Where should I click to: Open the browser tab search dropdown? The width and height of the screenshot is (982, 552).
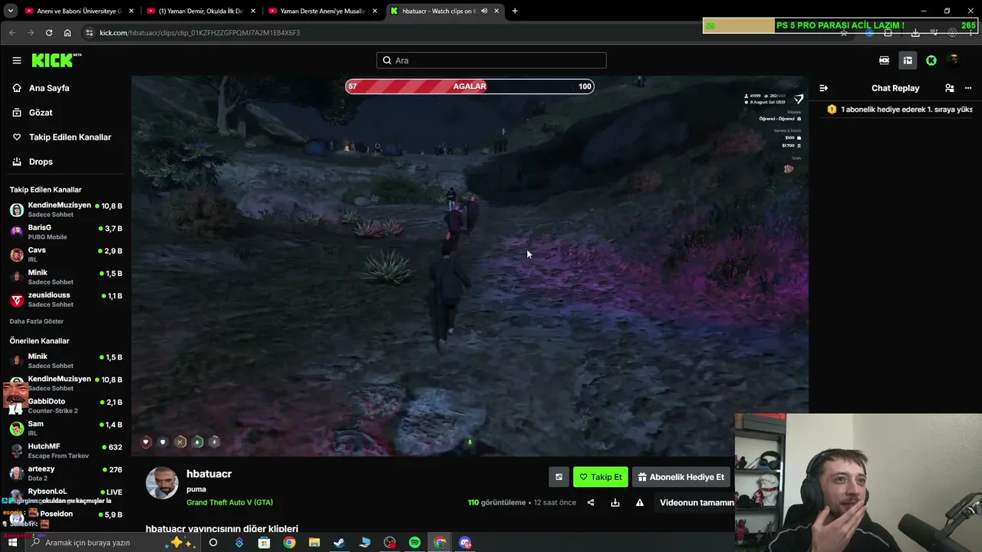pyautogui.click(x=10, y=11)
